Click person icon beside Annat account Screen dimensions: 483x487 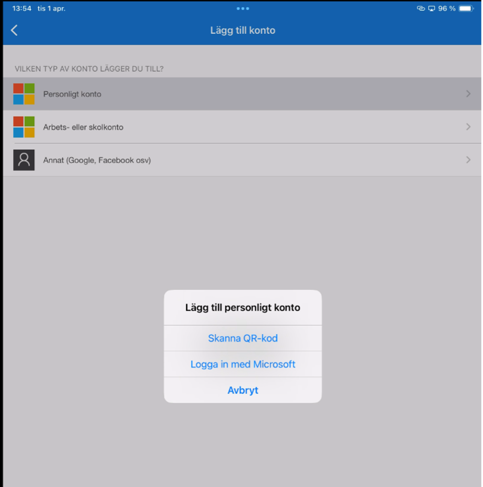tap(24, 160)
